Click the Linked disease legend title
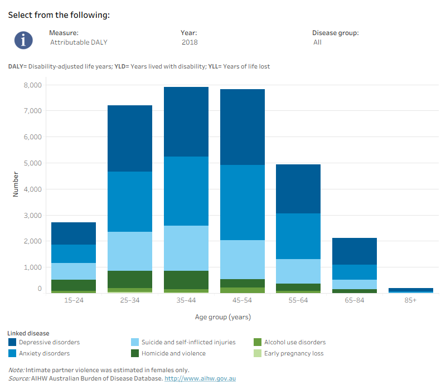Viewport: 446px width, 390px height. pos(28,333)
